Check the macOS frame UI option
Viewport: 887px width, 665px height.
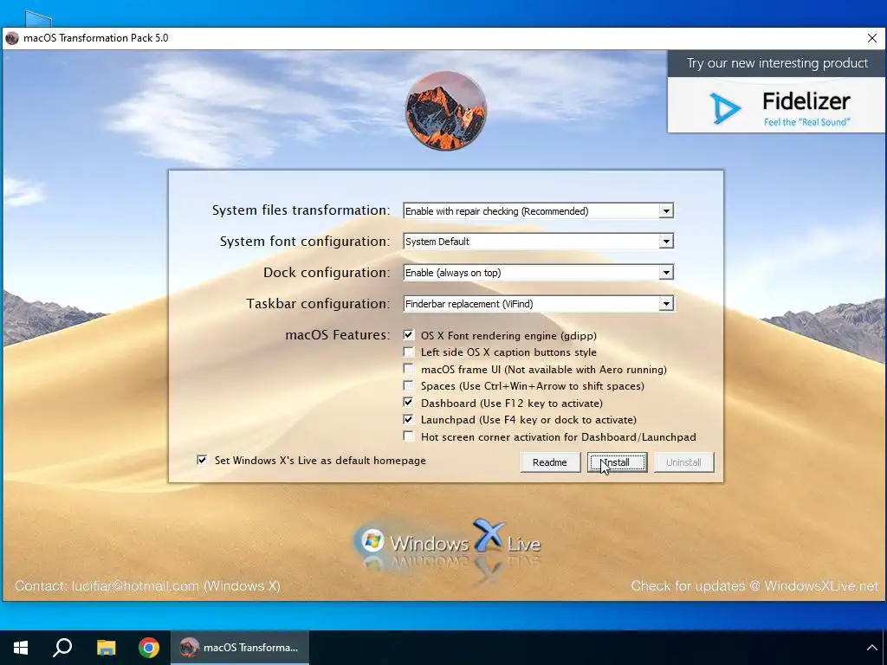[x=408, y=369]
